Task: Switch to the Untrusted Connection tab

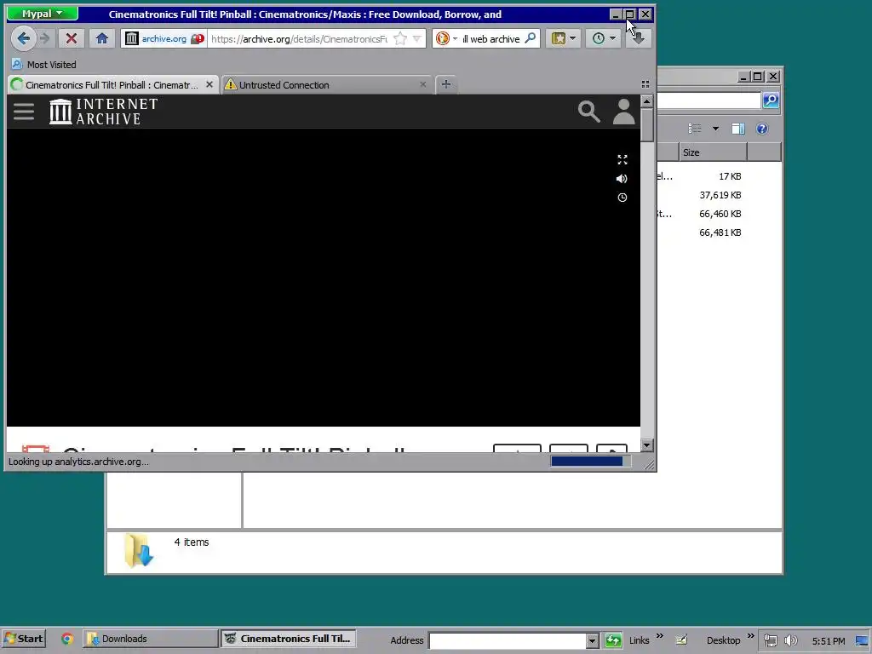Action: [284, 84]
